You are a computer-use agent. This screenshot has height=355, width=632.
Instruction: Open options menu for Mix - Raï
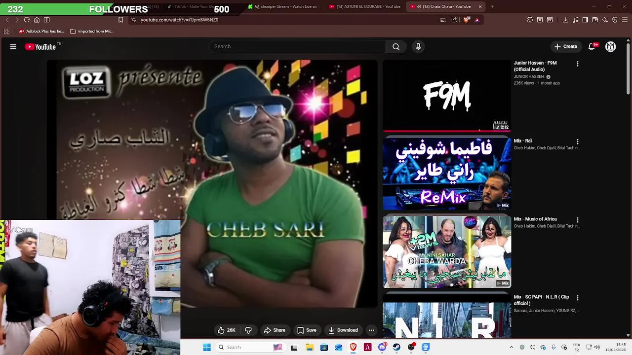tap(578, 142)
